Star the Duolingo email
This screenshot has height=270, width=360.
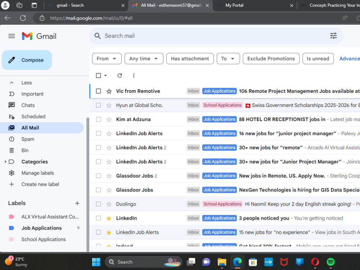click(x=109, y=204)
